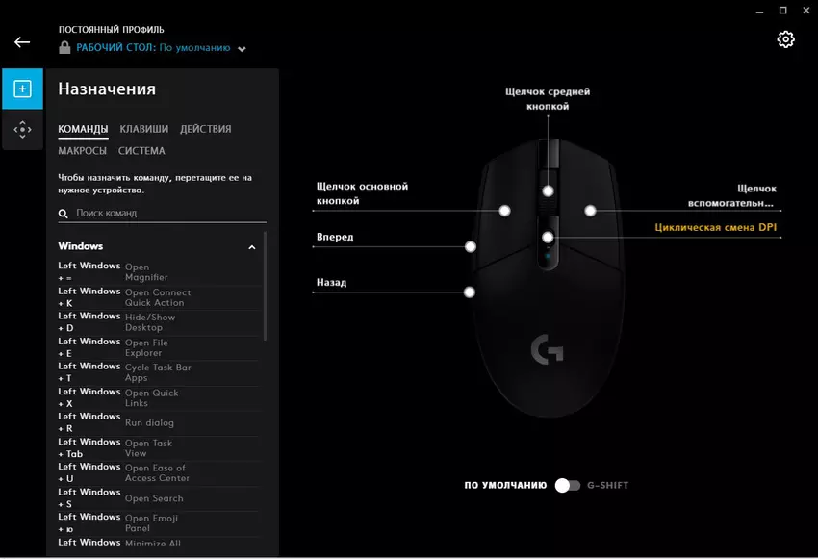Screen dimensions: 818x559
Task: Select the Assignments plus icon in sidebar
Action: click(x=22, y=89)
